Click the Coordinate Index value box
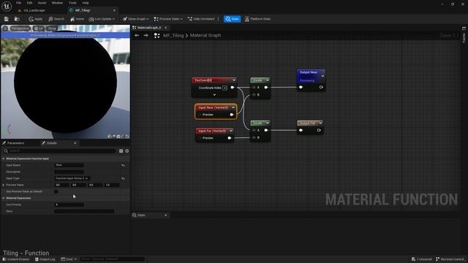Screen dimensions: 468x263 (224, 88)
